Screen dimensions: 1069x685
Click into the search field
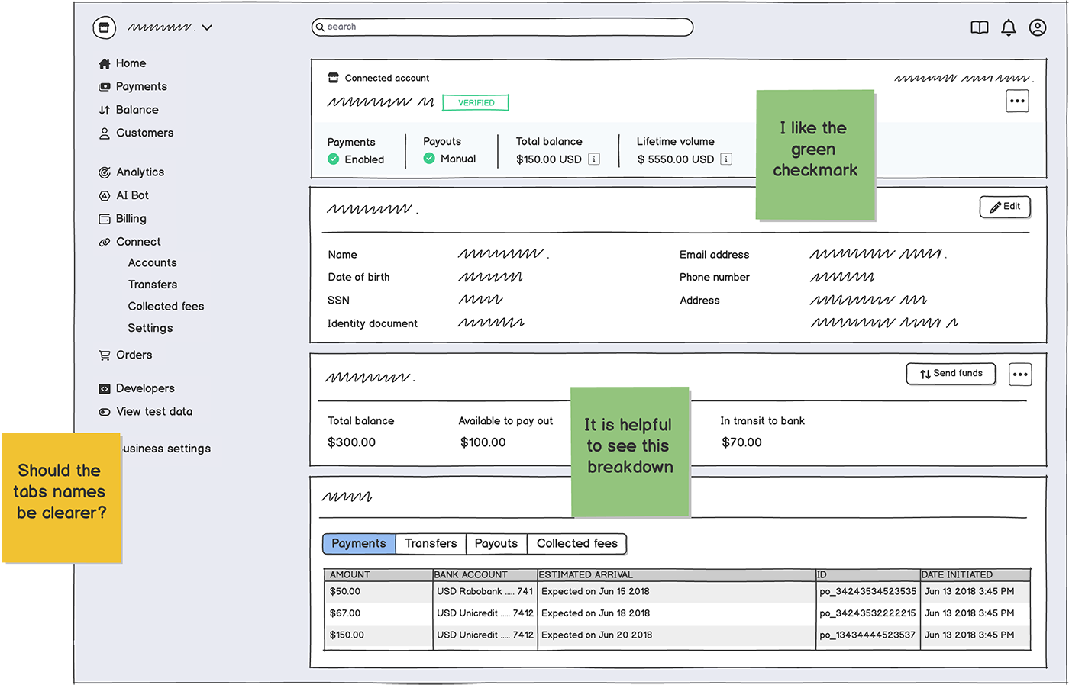(504, 27)
